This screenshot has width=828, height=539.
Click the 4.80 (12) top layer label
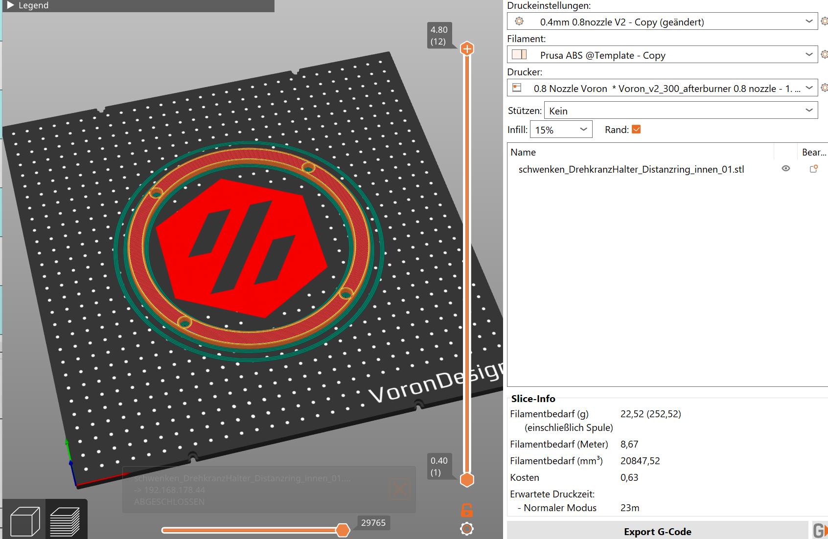pyautogui.click(x=439, y=35)
